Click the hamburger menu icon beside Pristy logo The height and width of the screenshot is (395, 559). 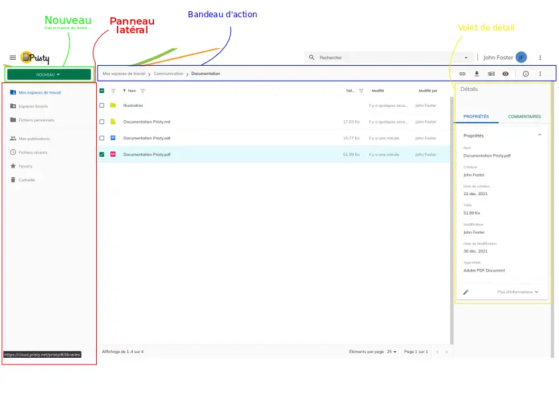[x=13, y=58]
